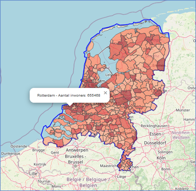196x191 pixels.
Task: Select the Lille city label
Action: coord(33,173)
